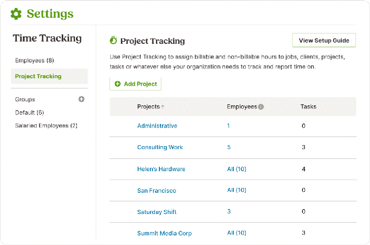Open the Salaried Employees (2) group
Screen dimensions: 370x245
coord(46,125)
